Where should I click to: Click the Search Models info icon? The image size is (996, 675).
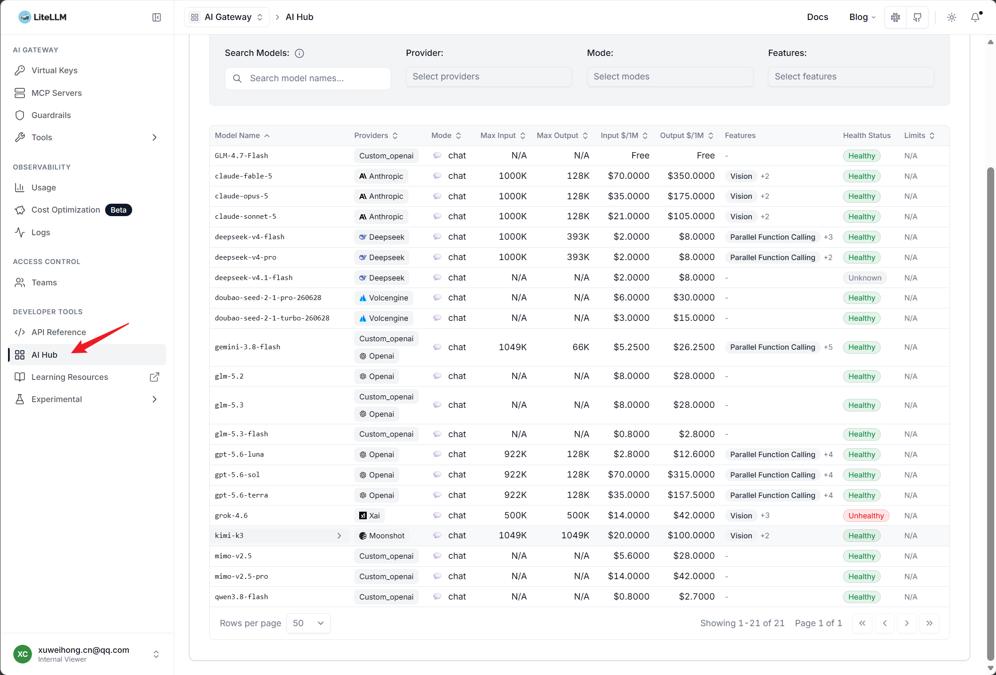pyautogui.click(x=300, y=53)
